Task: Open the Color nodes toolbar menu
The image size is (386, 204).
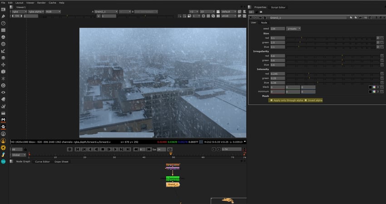Action: coord(3,37)
